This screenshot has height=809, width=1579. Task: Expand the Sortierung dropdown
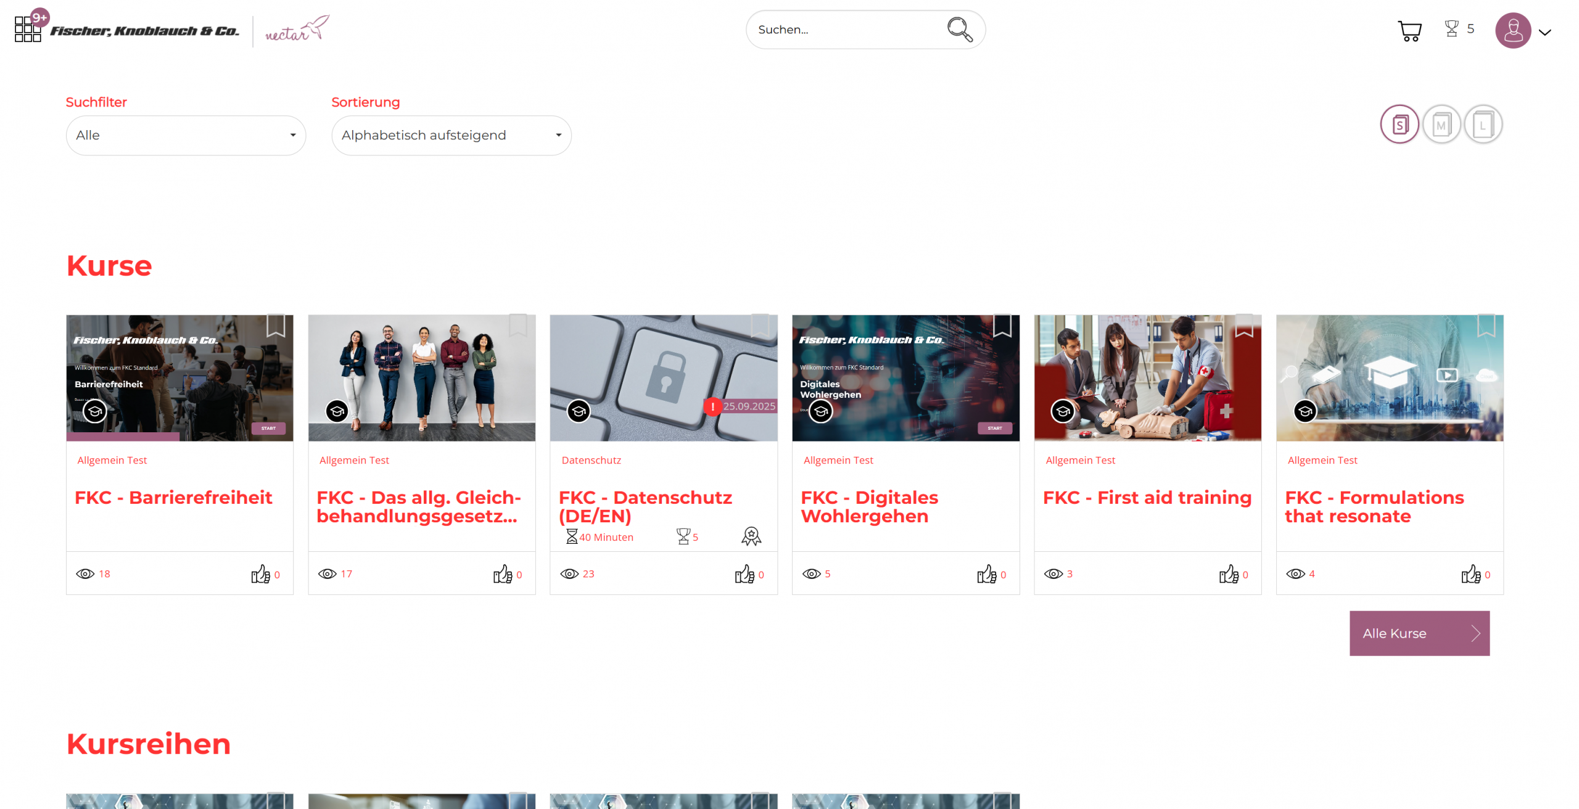(451, 135)
